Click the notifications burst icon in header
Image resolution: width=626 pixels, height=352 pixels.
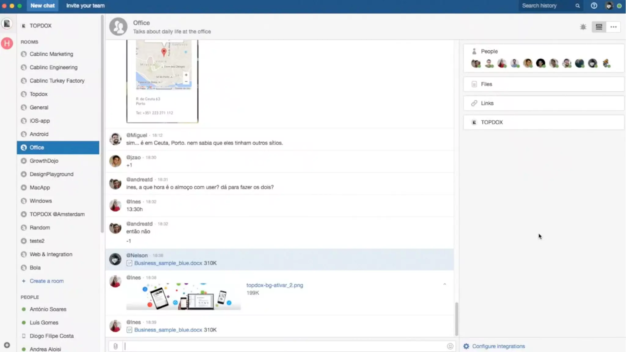pyautogui.click(x=583, y=27)
